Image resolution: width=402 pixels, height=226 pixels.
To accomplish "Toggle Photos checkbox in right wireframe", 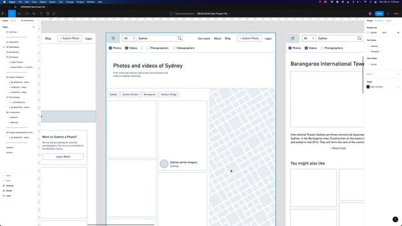I will (290, 48).
